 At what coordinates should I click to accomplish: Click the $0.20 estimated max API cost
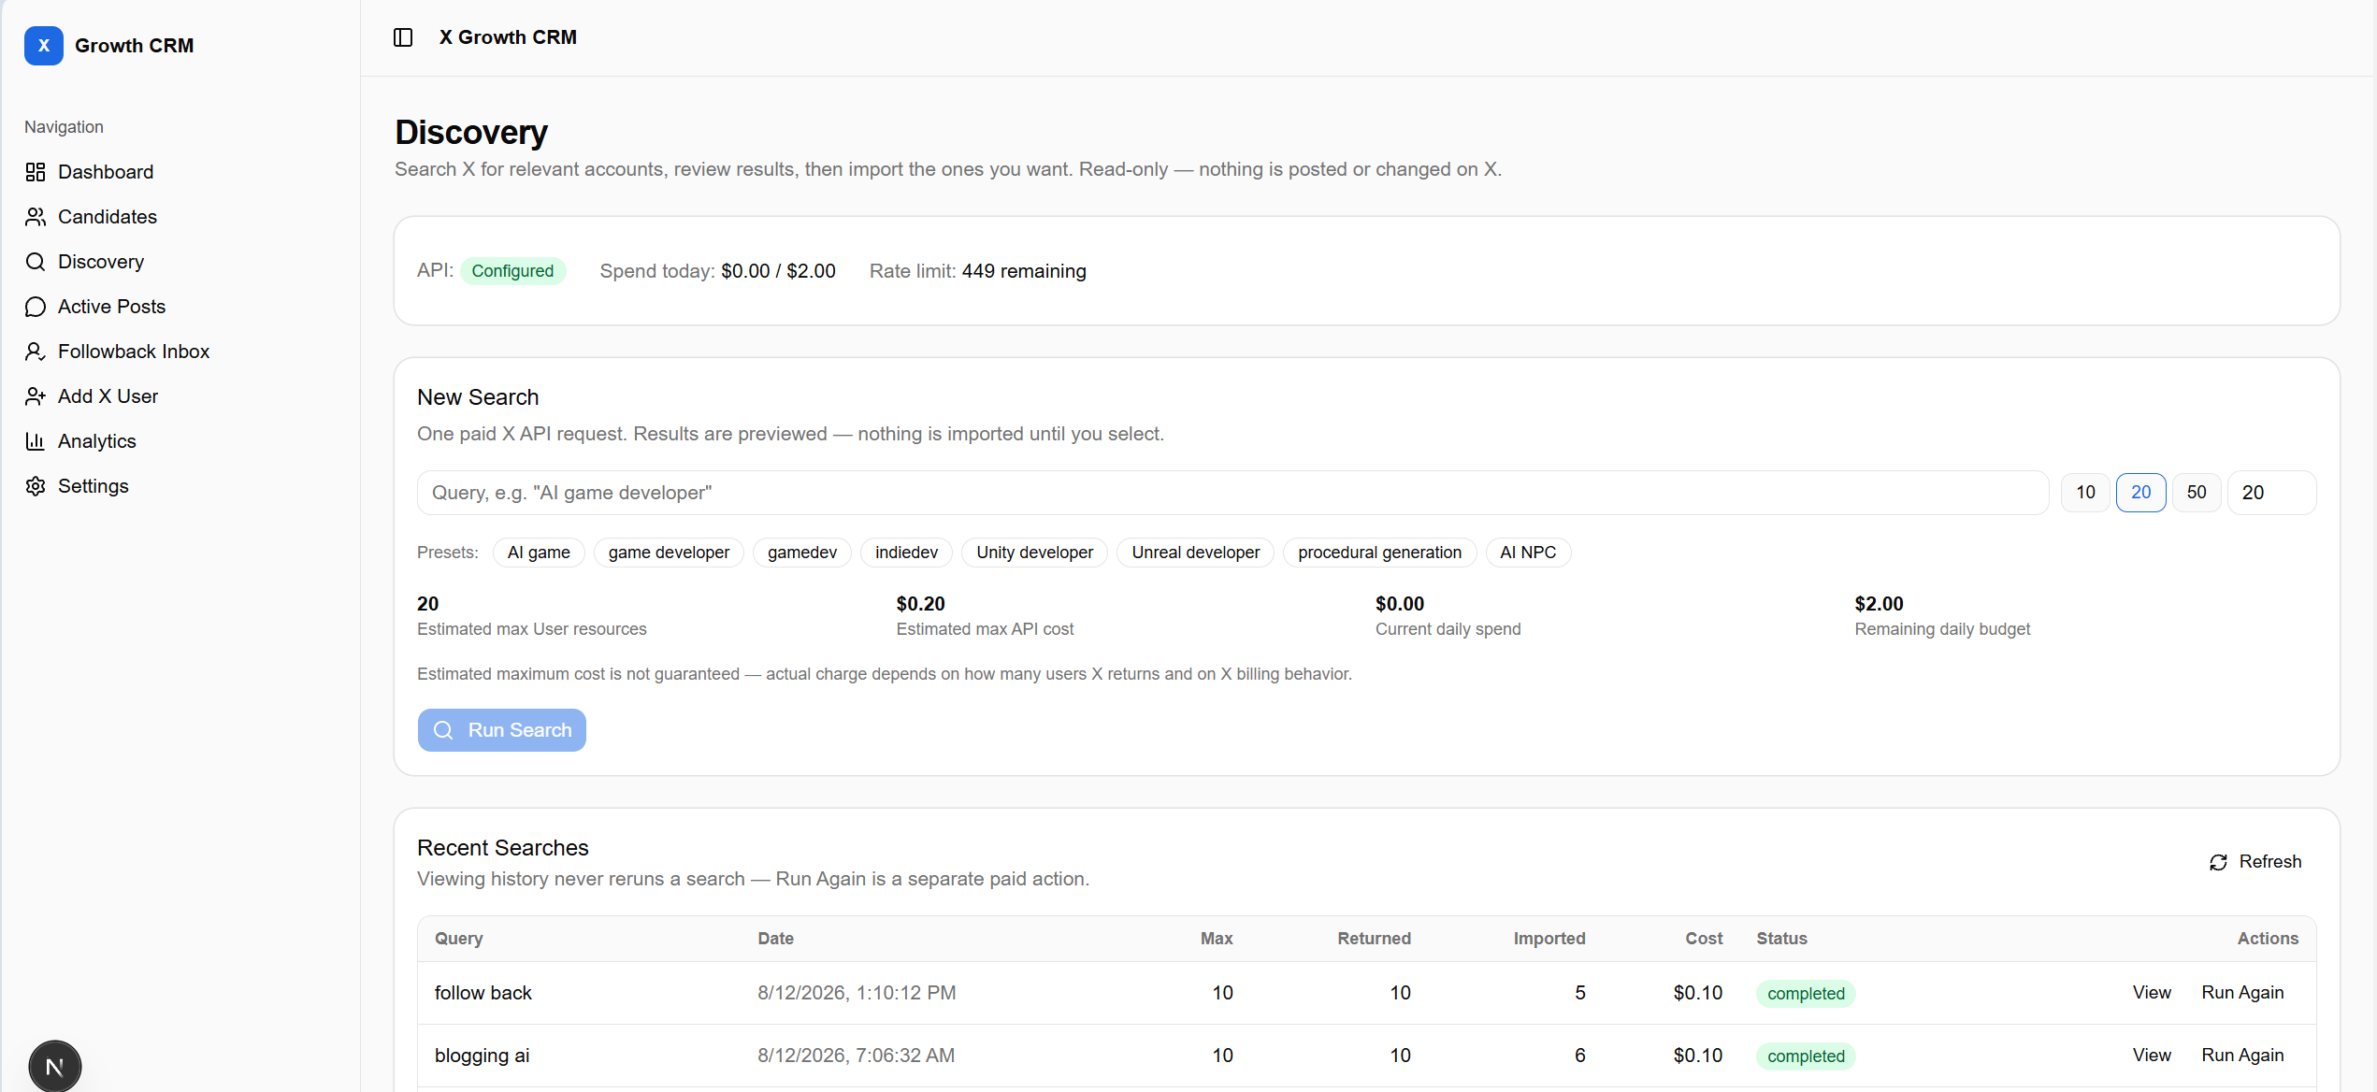tap(920, 604)
